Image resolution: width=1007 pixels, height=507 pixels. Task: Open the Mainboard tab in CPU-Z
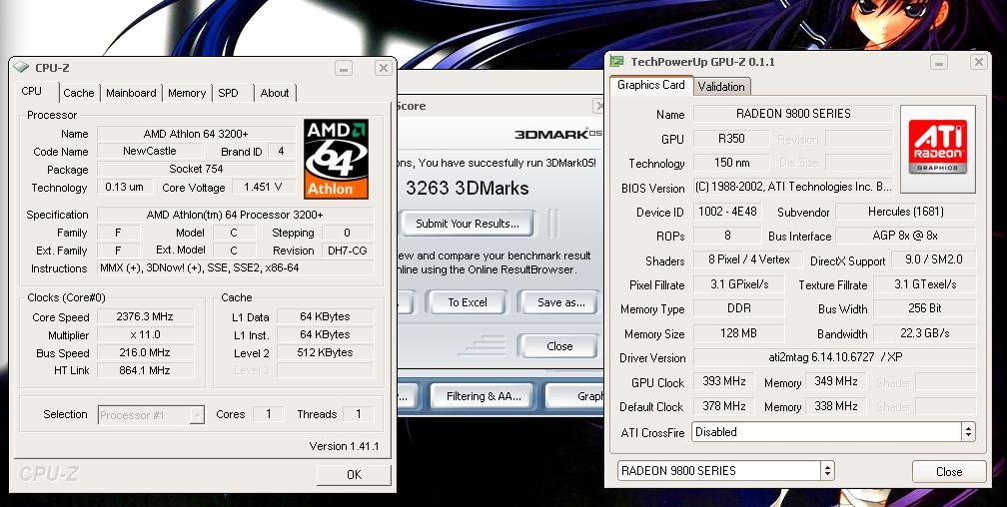point(131,93)
